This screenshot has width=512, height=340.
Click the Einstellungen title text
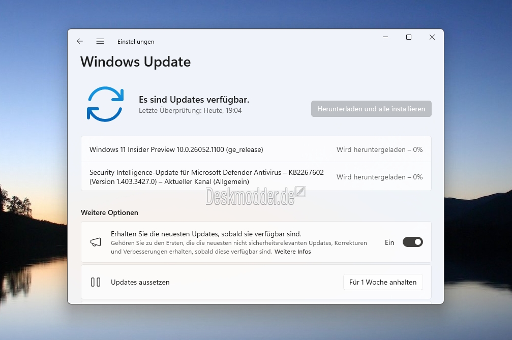[x=136, y=42]
